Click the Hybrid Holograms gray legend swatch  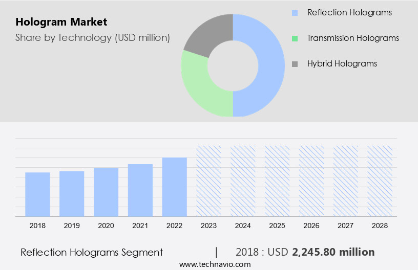point(295,64)
